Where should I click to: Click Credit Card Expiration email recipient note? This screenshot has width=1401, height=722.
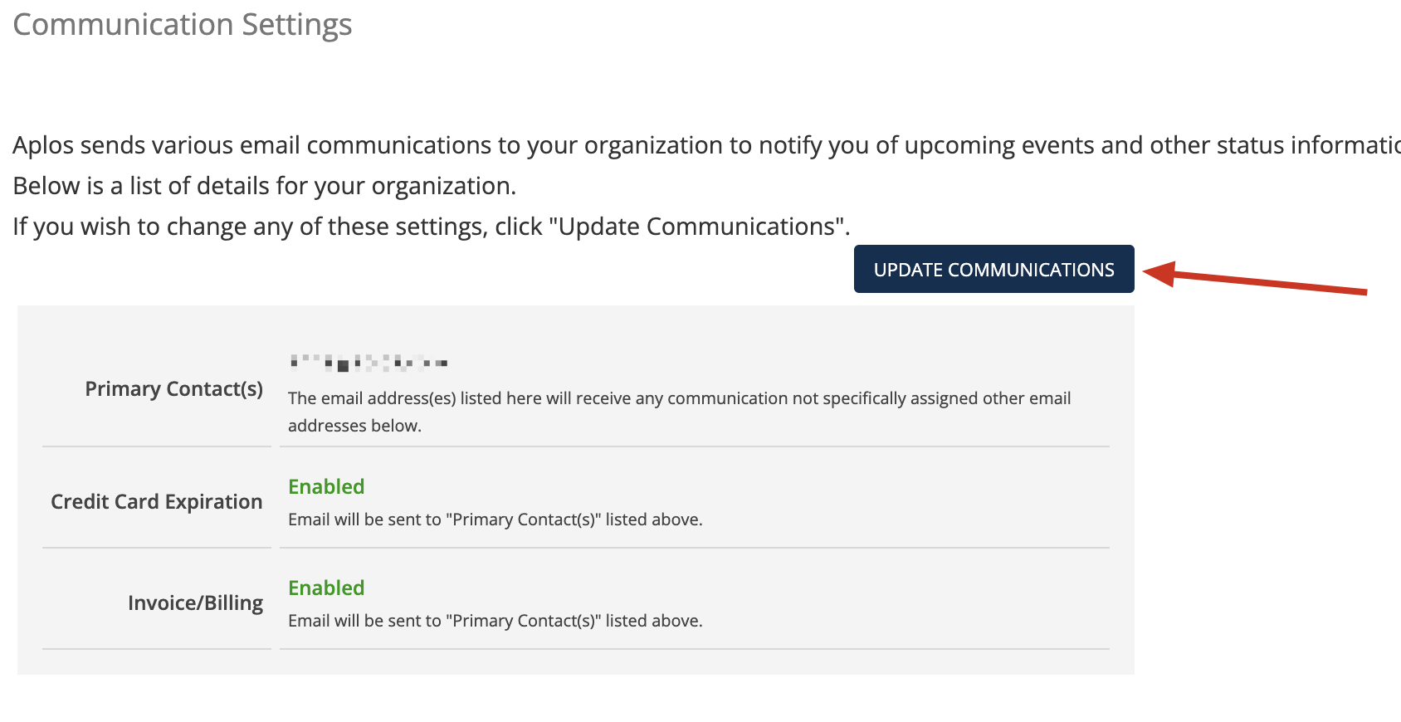pyautogui.click(x=495, y=520)
